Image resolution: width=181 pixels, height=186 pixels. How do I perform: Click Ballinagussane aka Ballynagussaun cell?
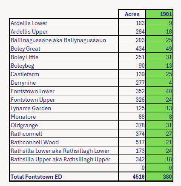click(x=64, y=40)
